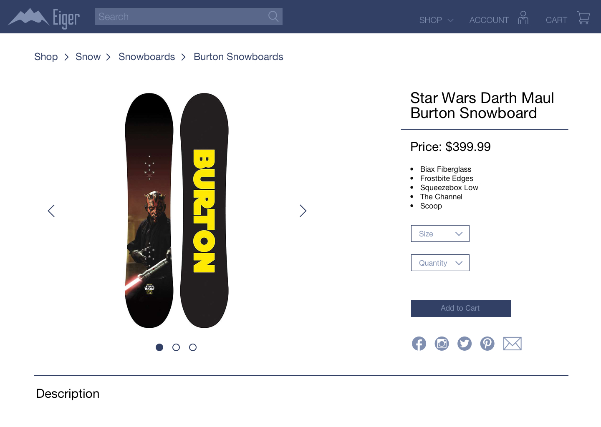Viewport: 601px width, 427px height.
Task: Go to the Snow breadcrumb
Action: pos(88,57)
